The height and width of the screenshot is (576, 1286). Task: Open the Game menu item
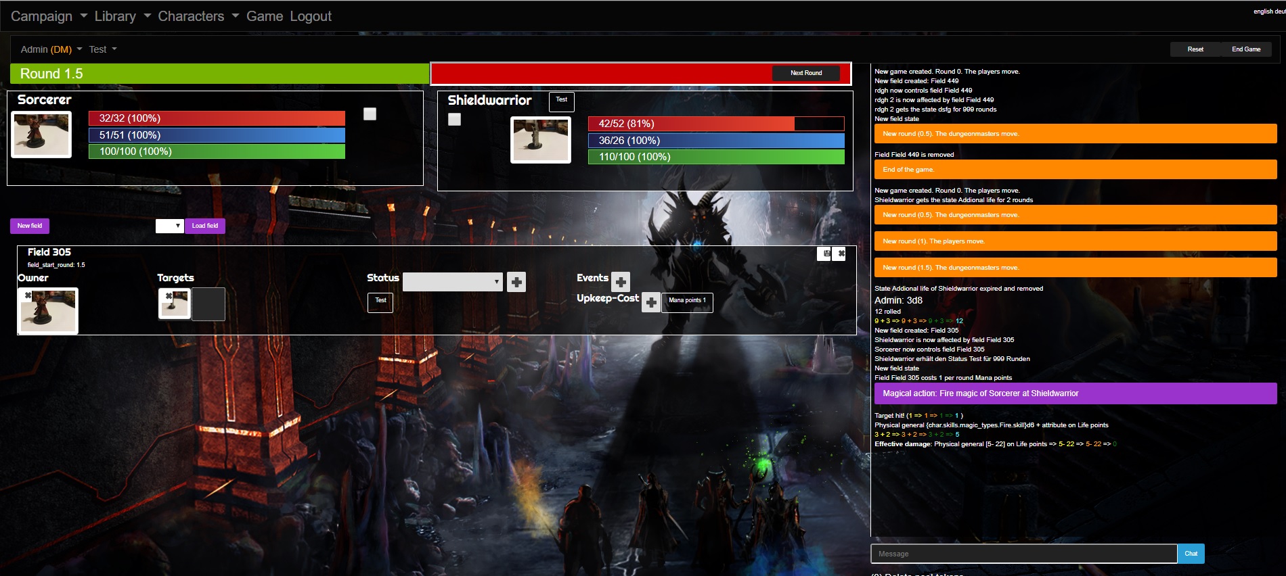[x=265, y=16]
